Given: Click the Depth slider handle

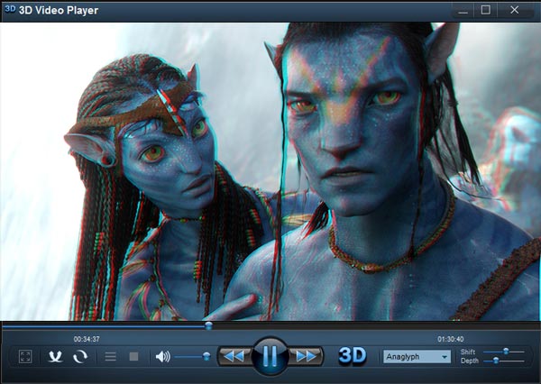Looking at the screenshot, I should pos(495,361).
